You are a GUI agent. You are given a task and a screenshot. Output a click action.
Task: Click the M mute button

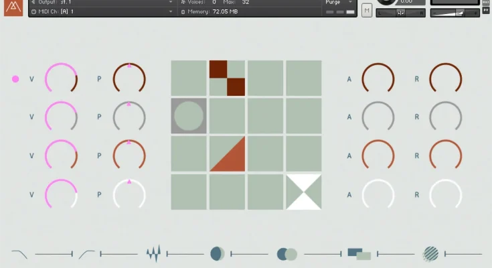click(x=367, y=10)
